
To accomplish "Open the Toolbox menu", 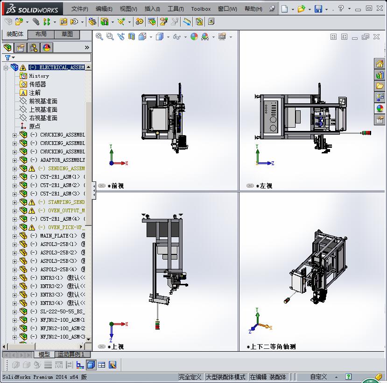I will (201, 9).
